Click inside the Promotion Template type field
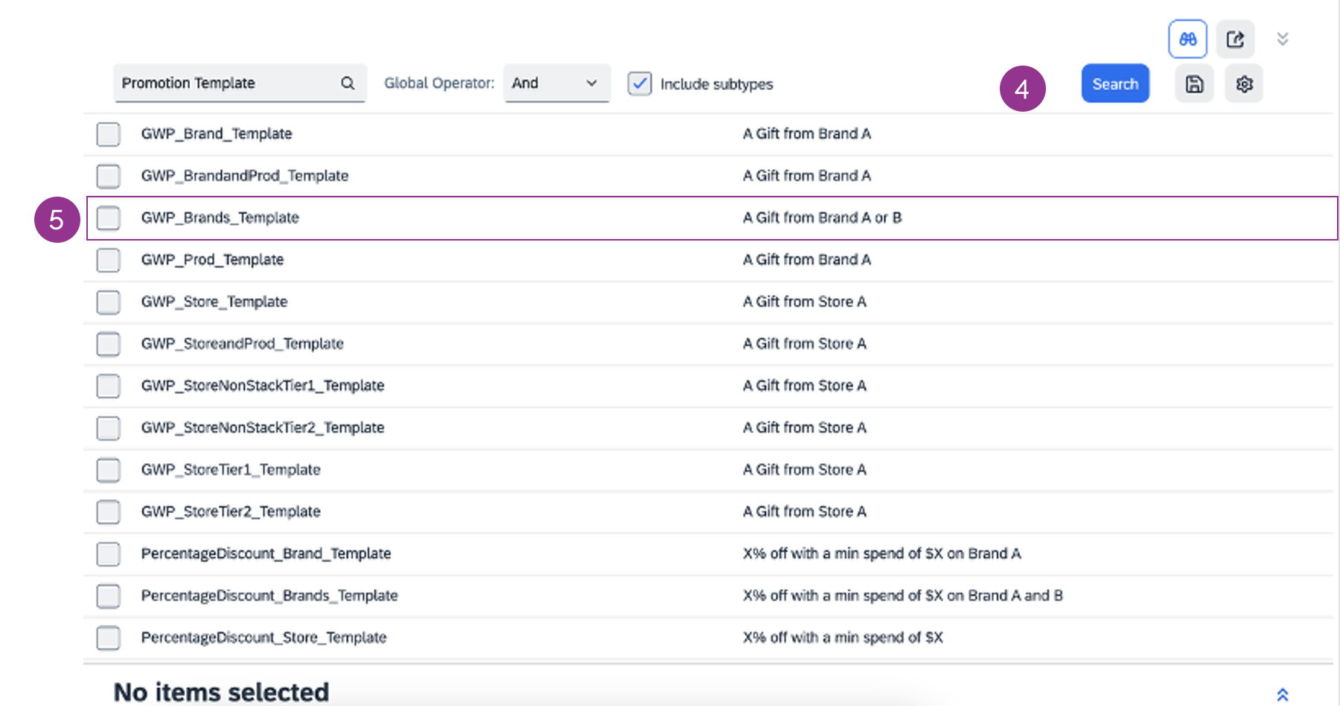The image size is (1340, 706). (223, 83)
